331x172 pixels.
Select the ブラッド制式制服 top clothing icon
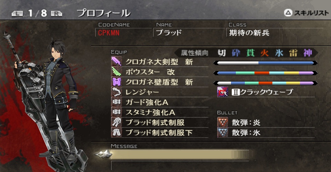tap(117, 122)
